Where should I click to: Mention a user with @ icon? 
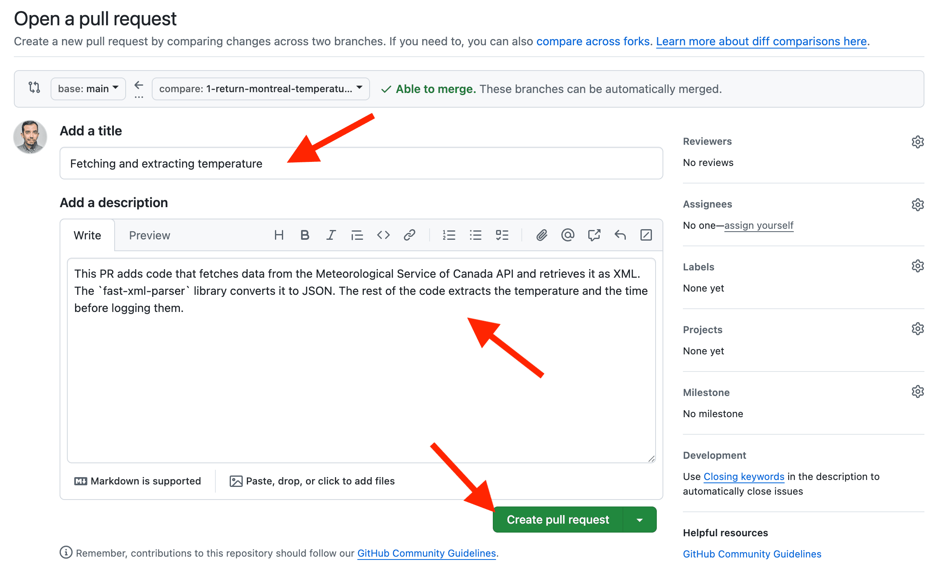[x=568, y=235]
